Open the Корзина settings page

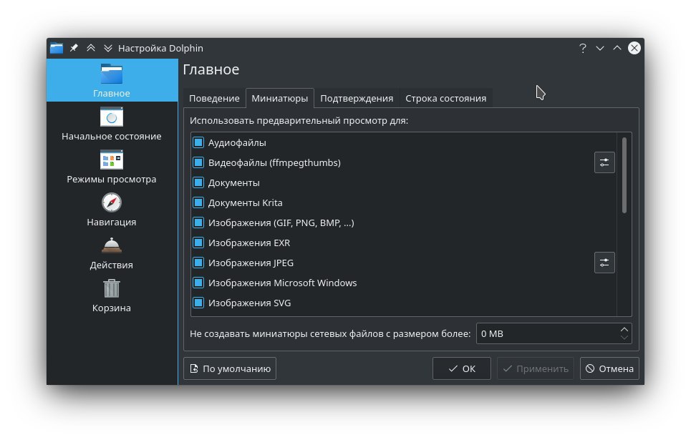[112, 295]
